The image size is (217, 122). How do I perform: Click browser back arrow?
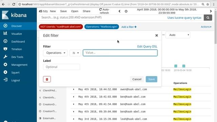tap(3, 4)
